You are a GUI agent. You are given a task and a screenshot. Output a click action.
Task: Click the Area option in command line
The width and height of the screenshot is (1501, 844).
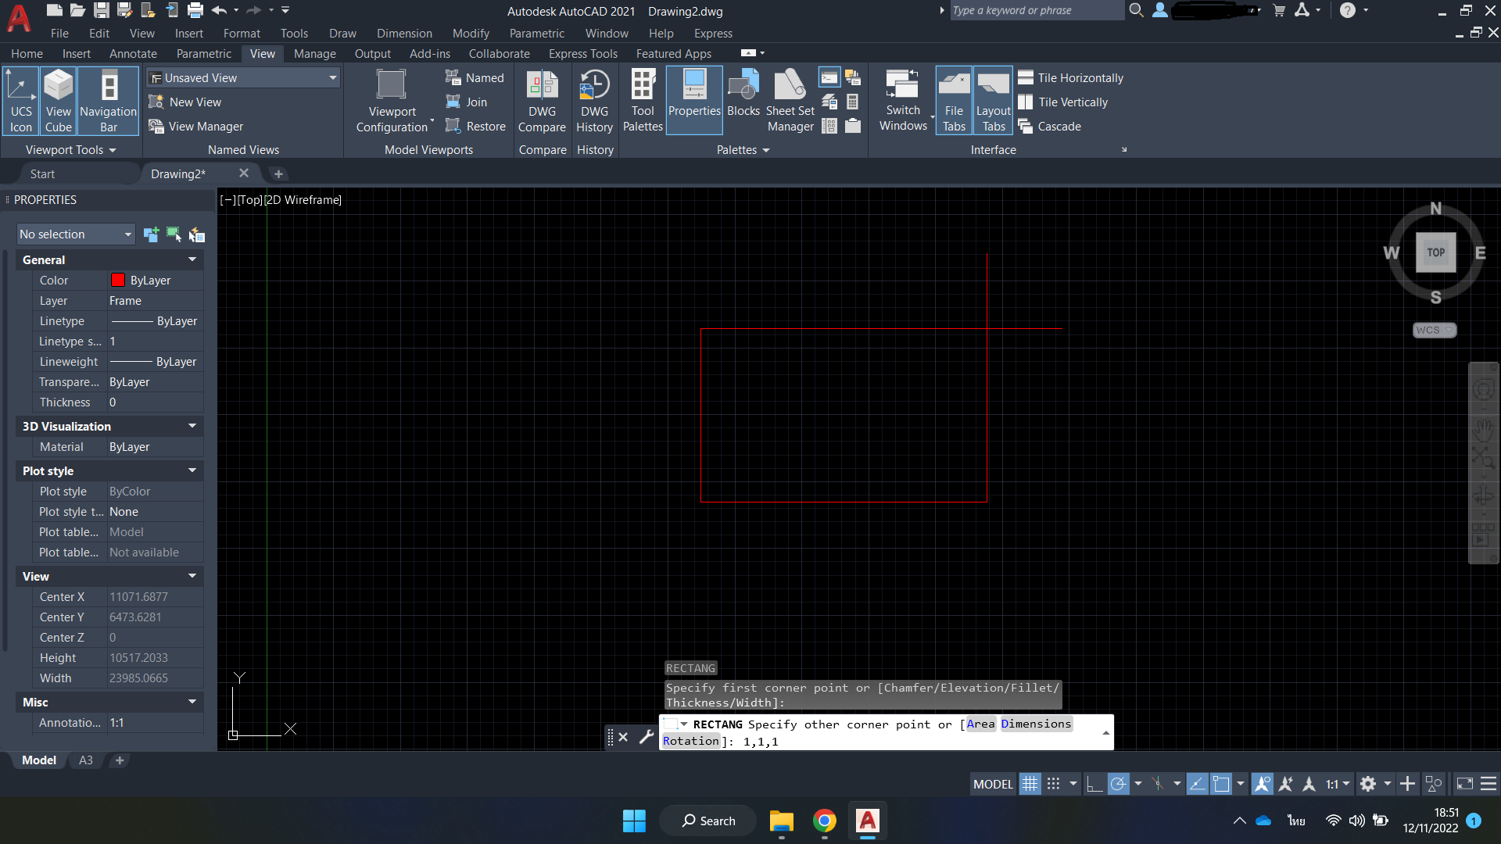[980, 724]
